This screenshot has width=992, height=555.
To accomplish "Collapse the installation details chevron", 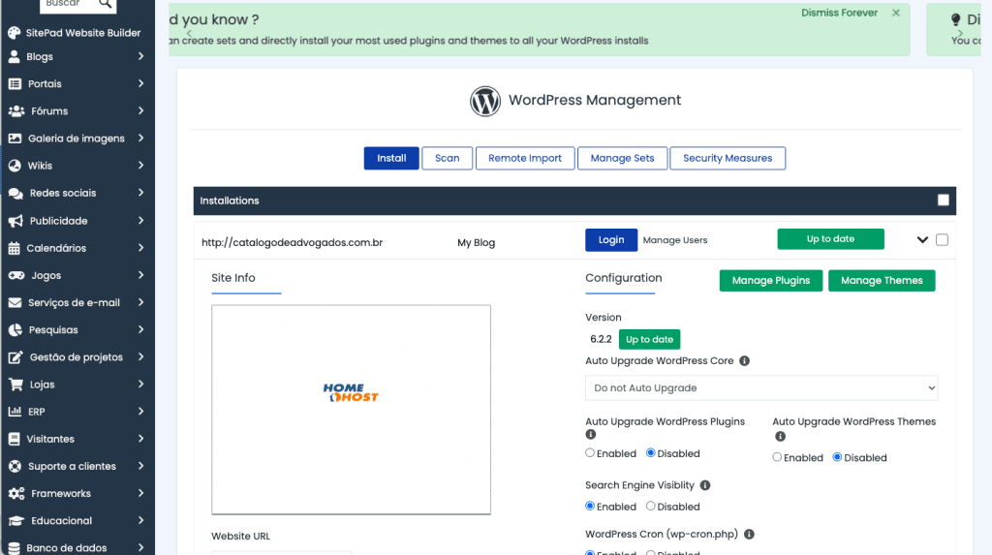I will coord(922,240).
